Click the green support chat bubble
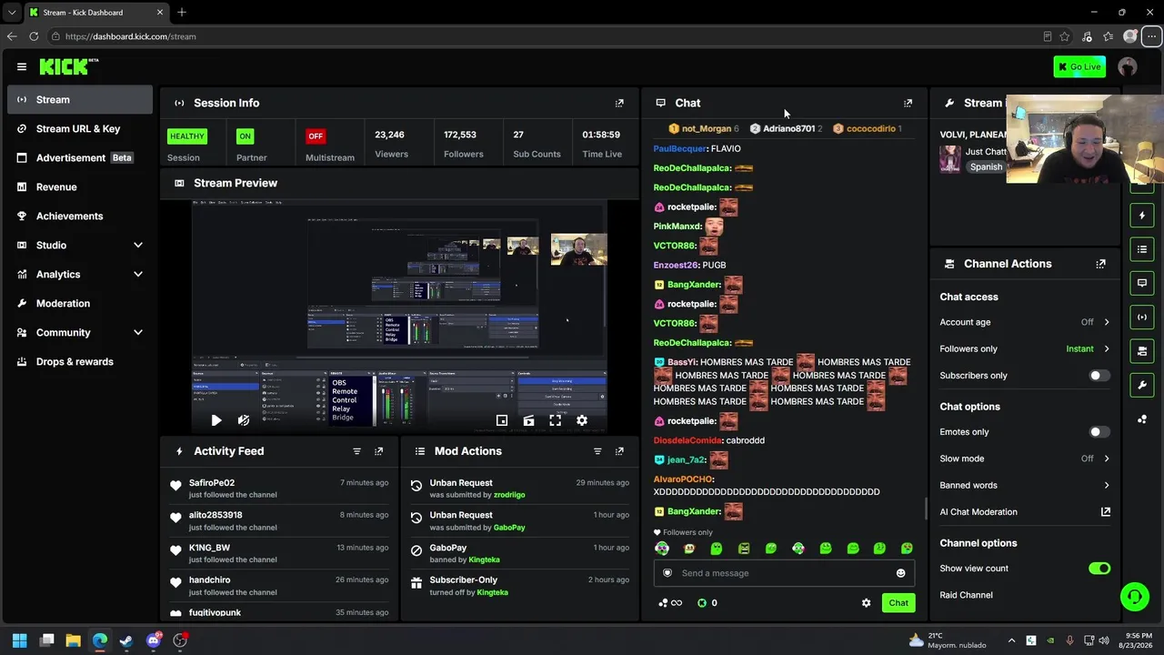The image size is (1164, 655). 1134,597
